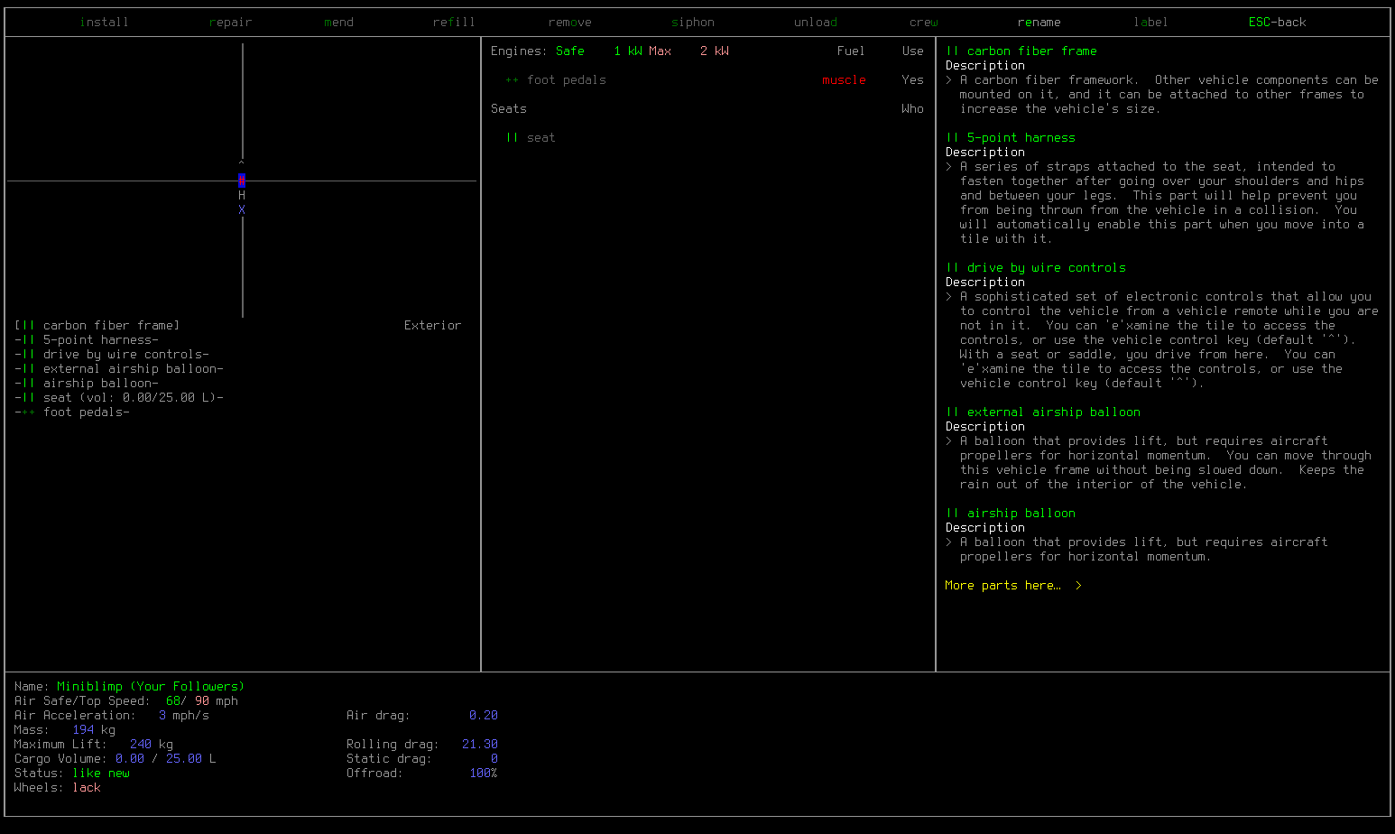1395x834 pixels.
Task: Click the Air Safe/Top Speed value "68/ 90 mph"
Action: point(201,701)
